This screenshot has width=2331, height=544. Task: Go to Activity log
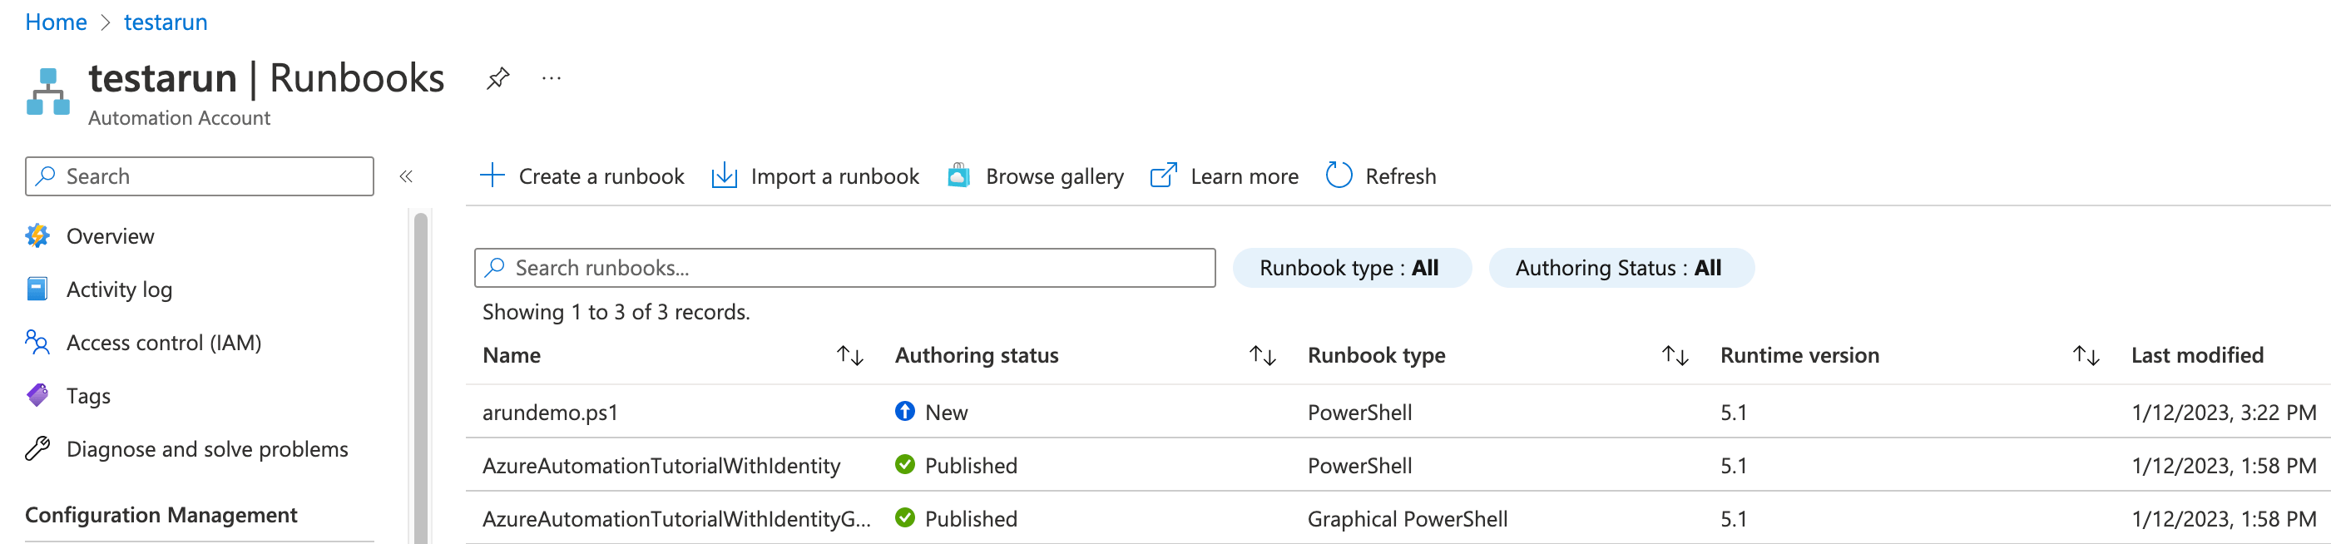tap(118, 289)
